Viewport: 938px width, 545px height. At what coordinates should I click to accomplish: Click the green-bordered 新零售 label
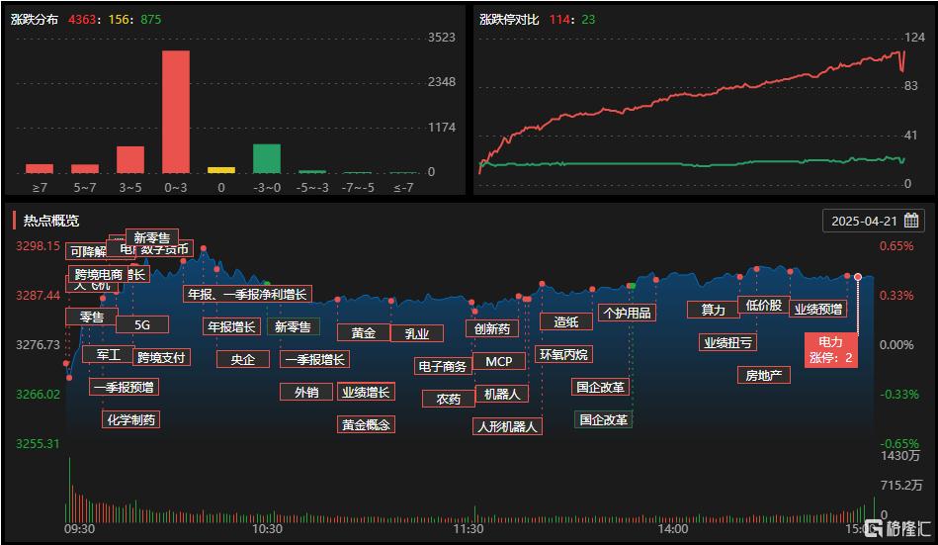coord(294,326)
